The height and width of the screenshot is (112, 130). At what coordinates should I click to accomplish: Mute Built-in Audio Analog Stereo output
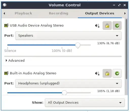tap(97, 73)
